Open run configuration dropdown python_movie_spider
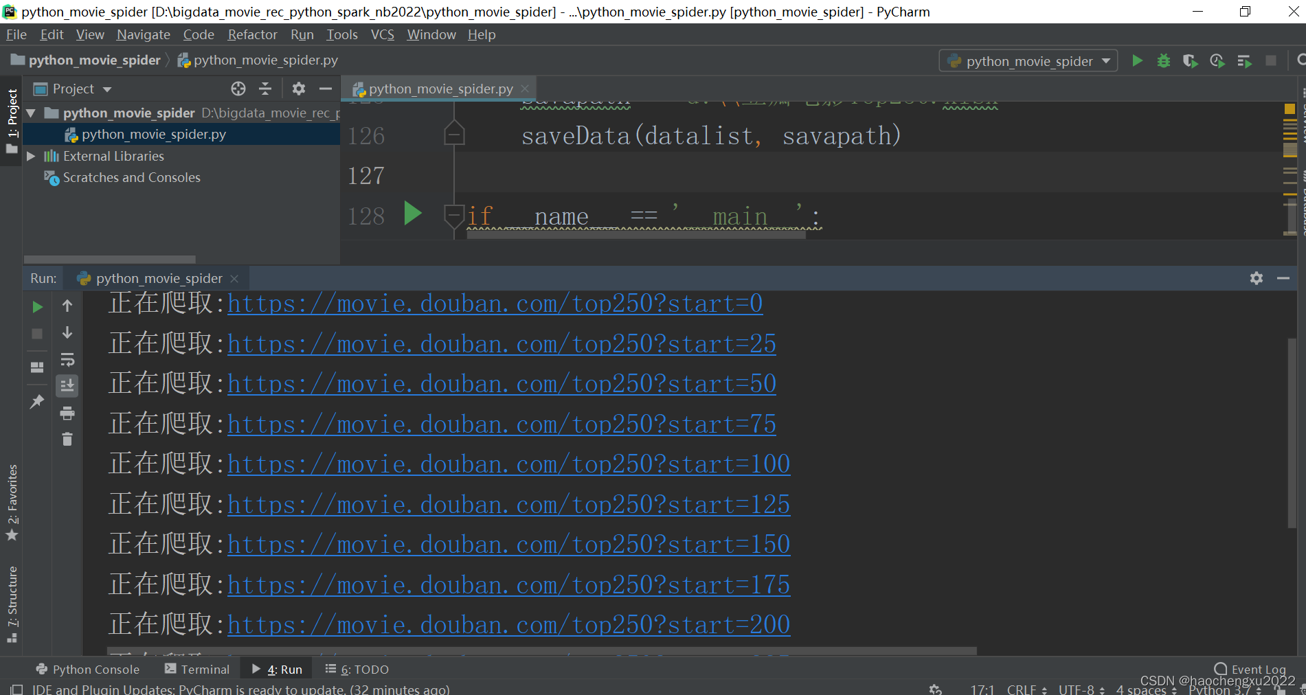This screenshot has height=695, width=1306. (x=1028, y=61)
